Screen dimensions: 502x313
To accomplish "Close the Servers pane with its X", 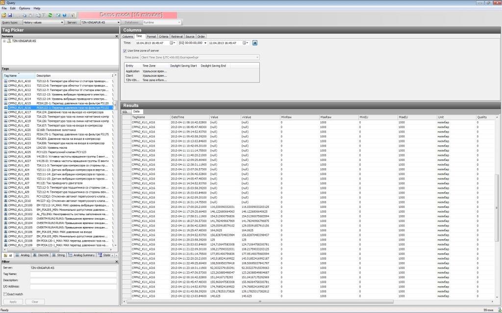I will [116, 36].
